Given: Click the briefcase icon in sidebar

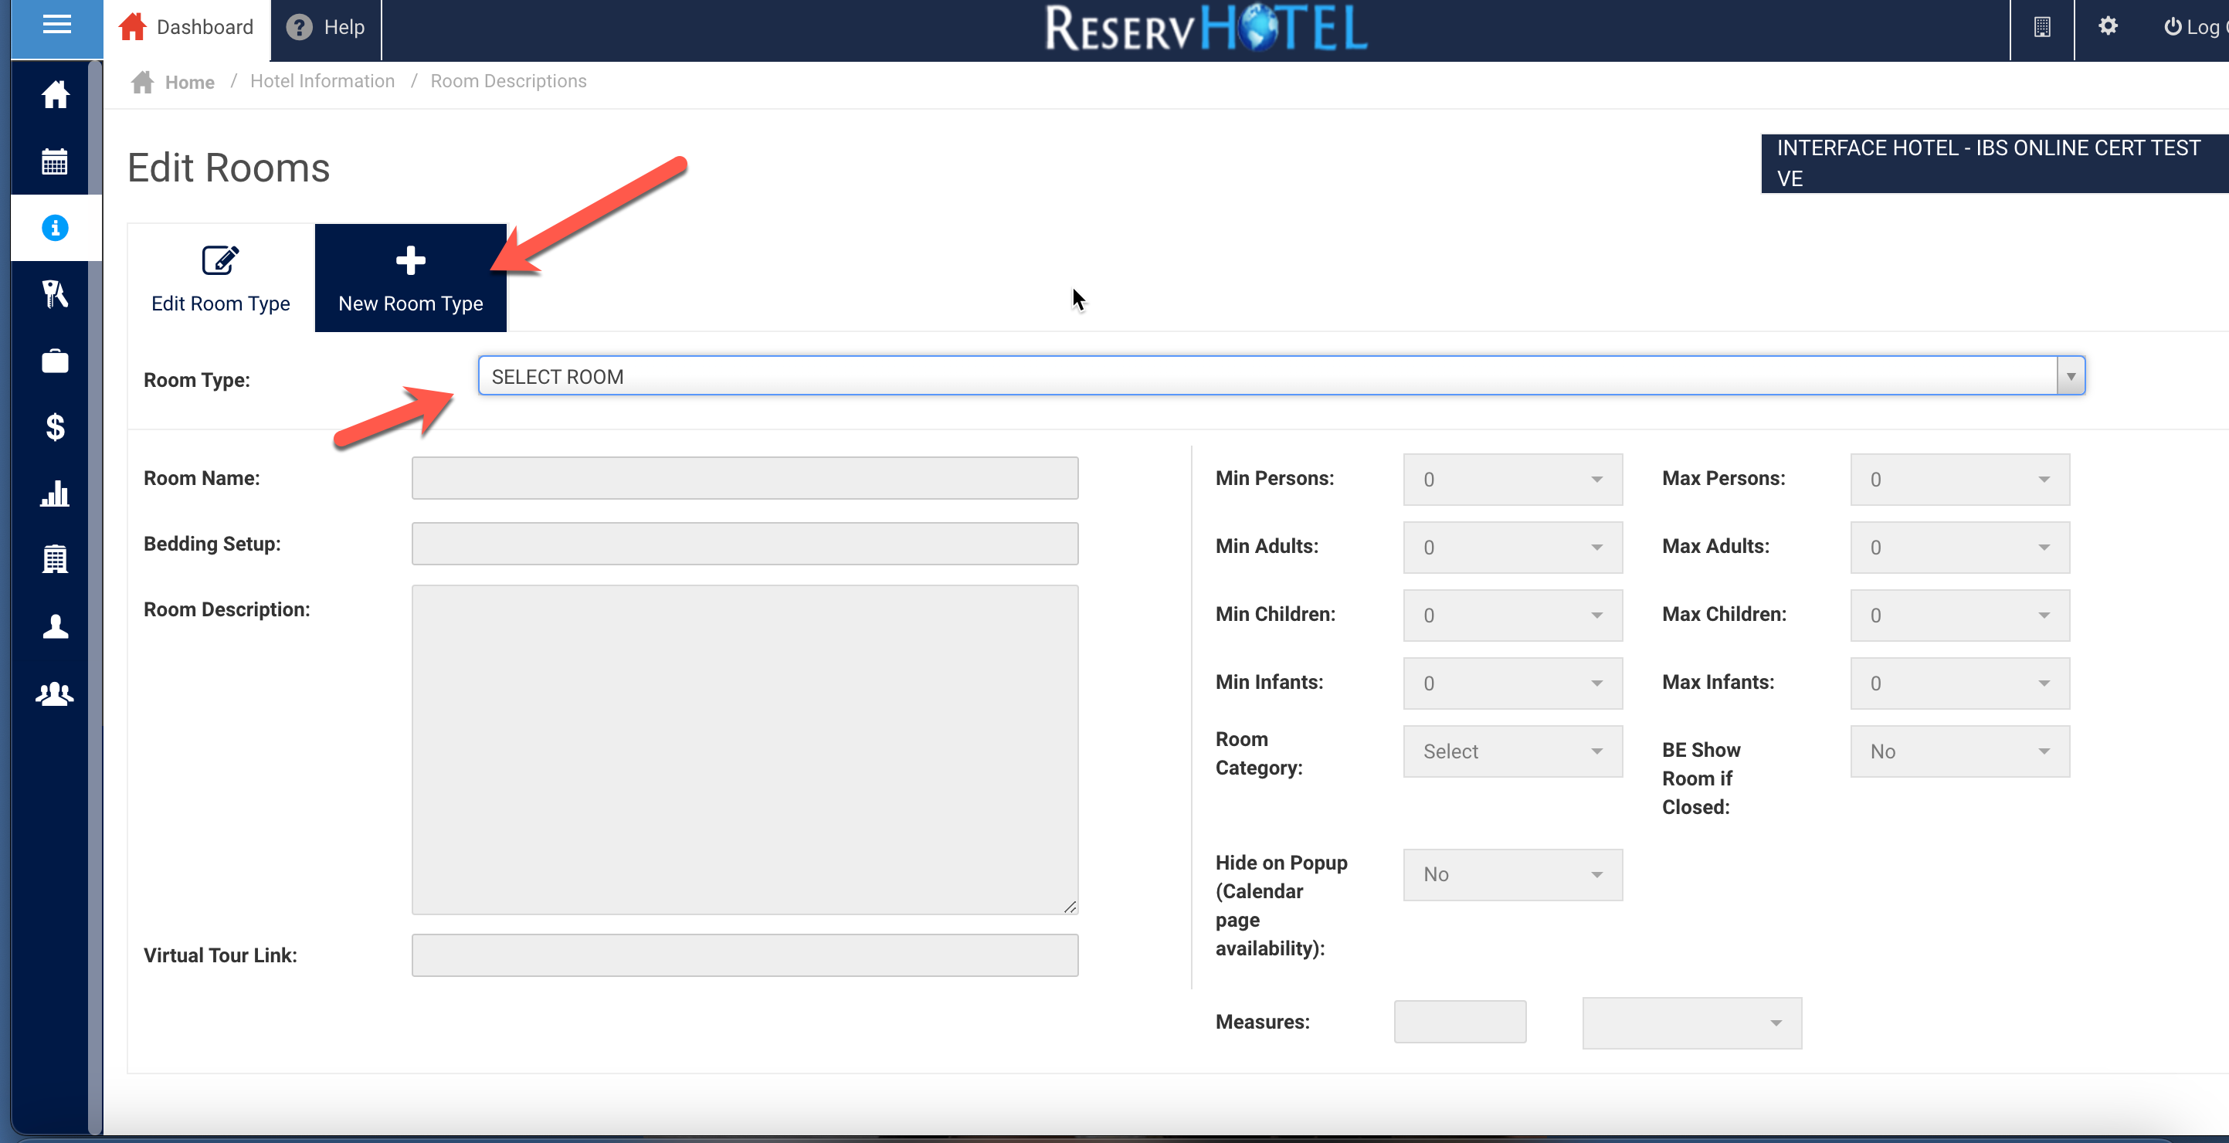Looking at the screenshot, I should click(55, 361).
